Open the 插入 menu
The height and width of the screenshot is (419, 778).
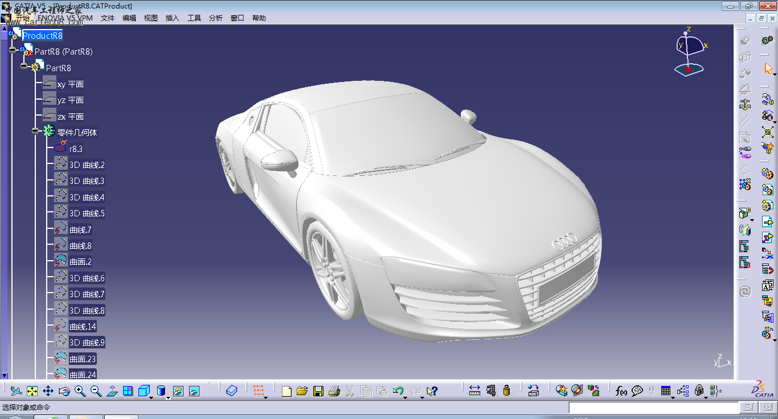173,18
